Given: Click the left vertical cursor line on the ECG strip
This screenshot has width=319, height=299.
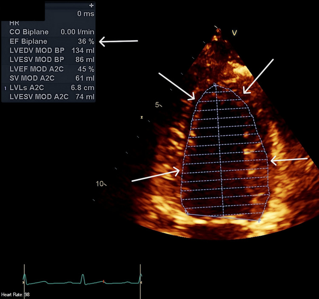Looking at the screenshot, I should point(24,282).
